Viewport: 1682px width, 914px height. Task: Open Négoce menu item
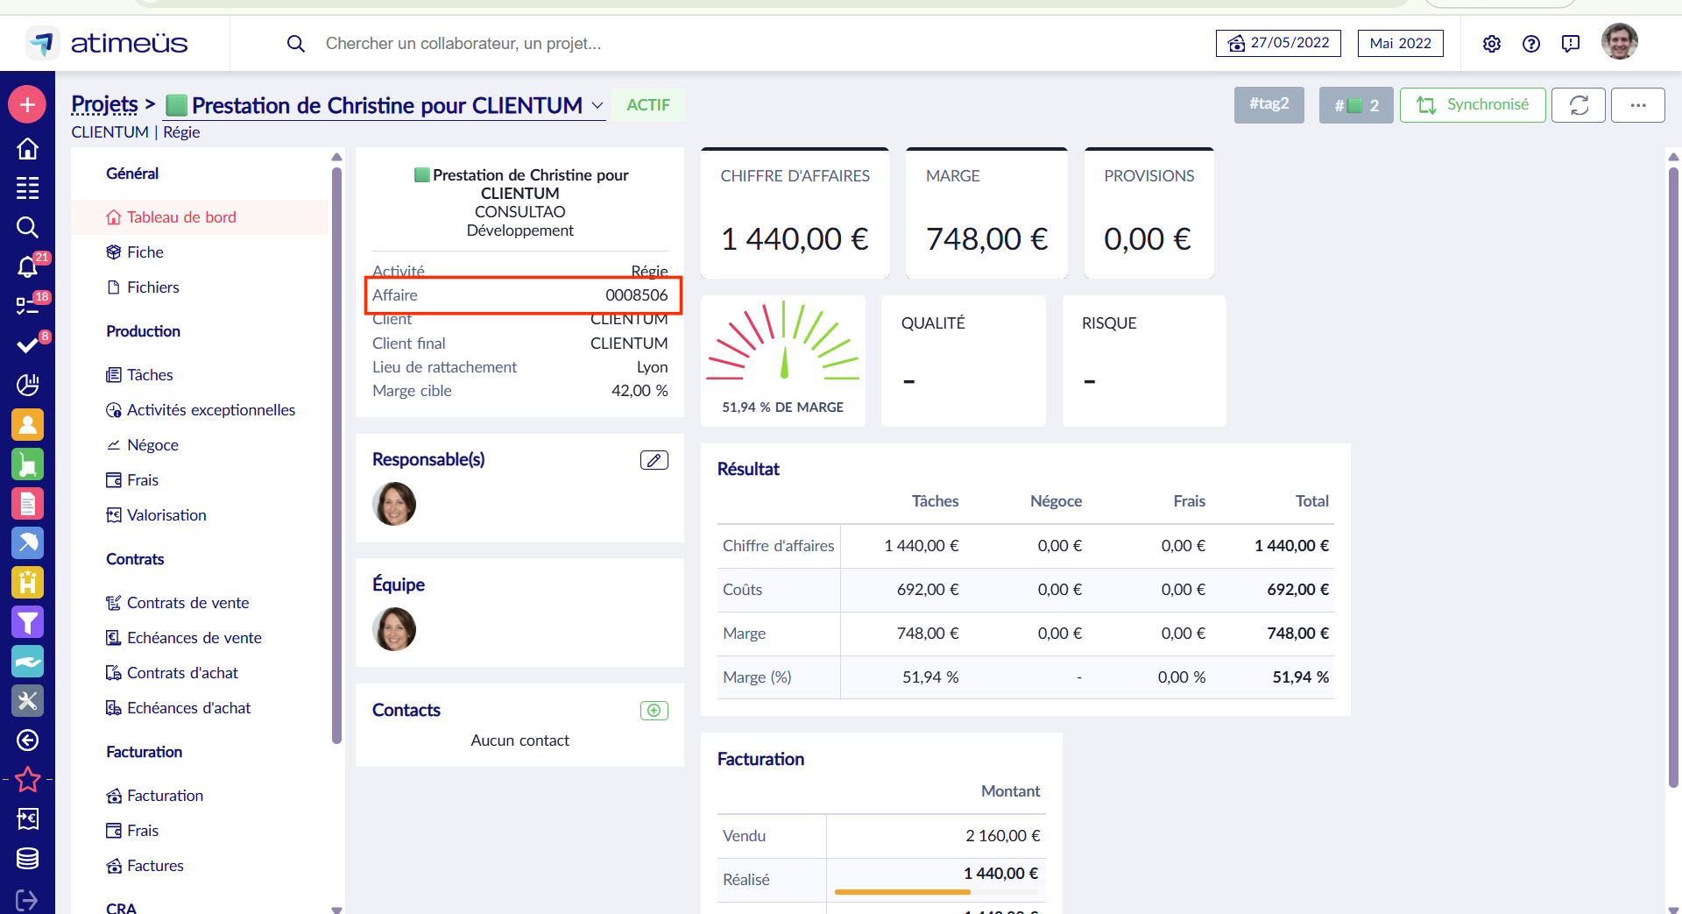pos(201,445)
